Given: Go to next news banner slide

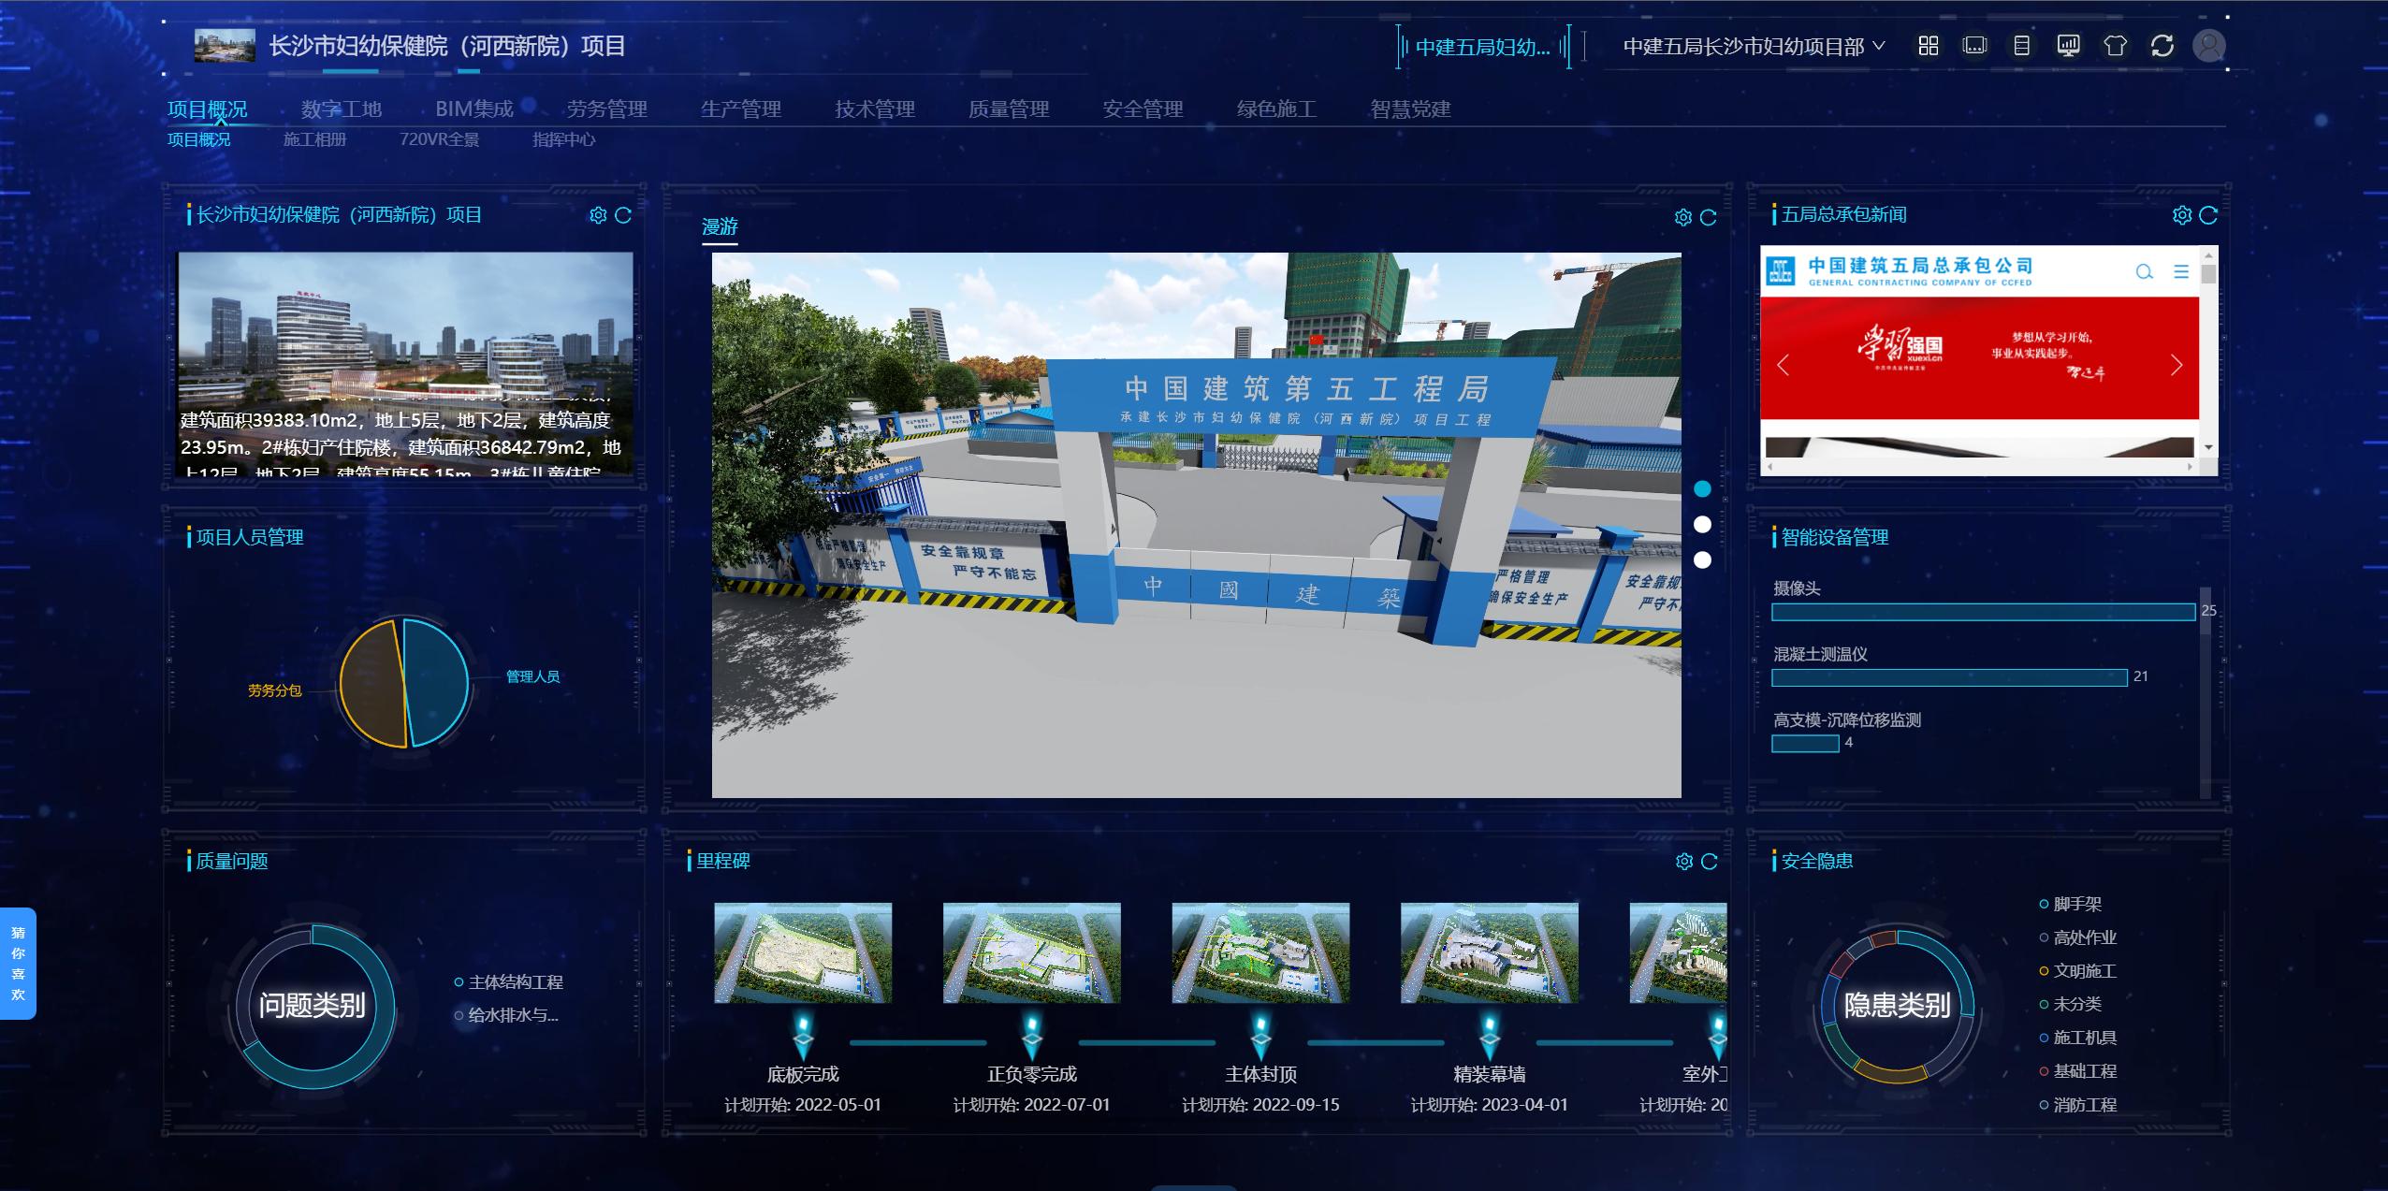Looking at the screenshot, I should 2177,365.
